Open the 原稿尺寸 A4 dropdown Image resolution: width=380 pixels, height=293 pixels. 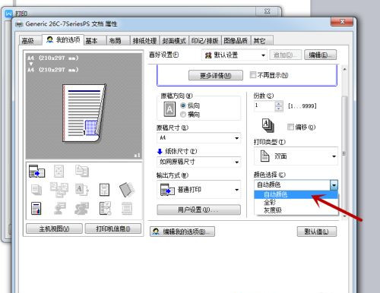click(199, 138)
